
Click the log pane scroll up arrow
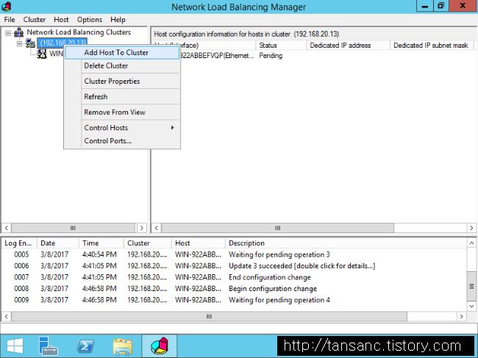(x=471, y=243)
